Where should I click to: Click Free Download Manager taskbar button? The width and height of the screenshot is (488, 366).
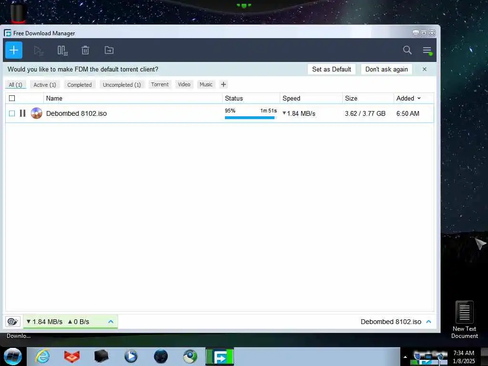(x=220, y=356)
